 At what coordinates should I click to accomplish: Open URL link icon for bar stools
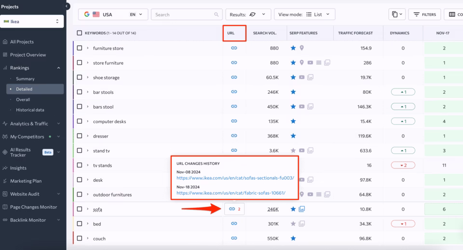pyautogui.click(x=234, y=92)
